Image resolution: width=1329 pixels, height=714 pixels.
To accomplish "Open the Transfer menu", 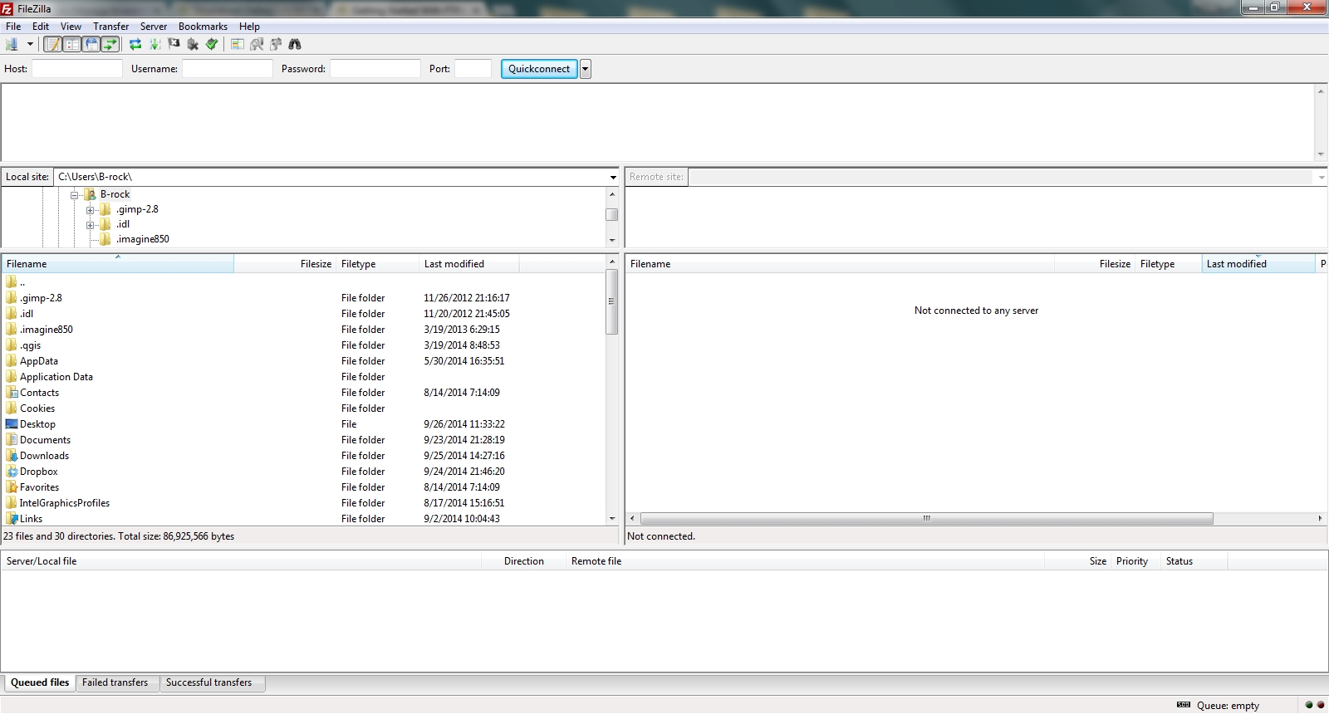I will [x=110, y=27].
